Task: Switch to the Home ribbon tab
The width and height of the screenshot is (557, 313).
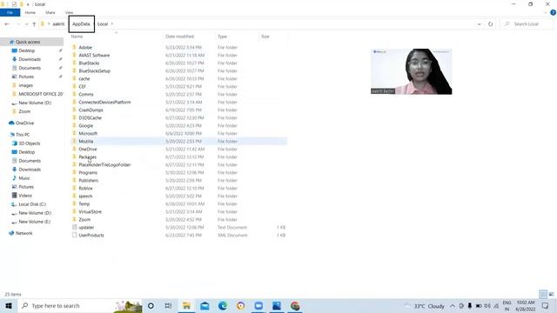Action: (x=30, y=12)
